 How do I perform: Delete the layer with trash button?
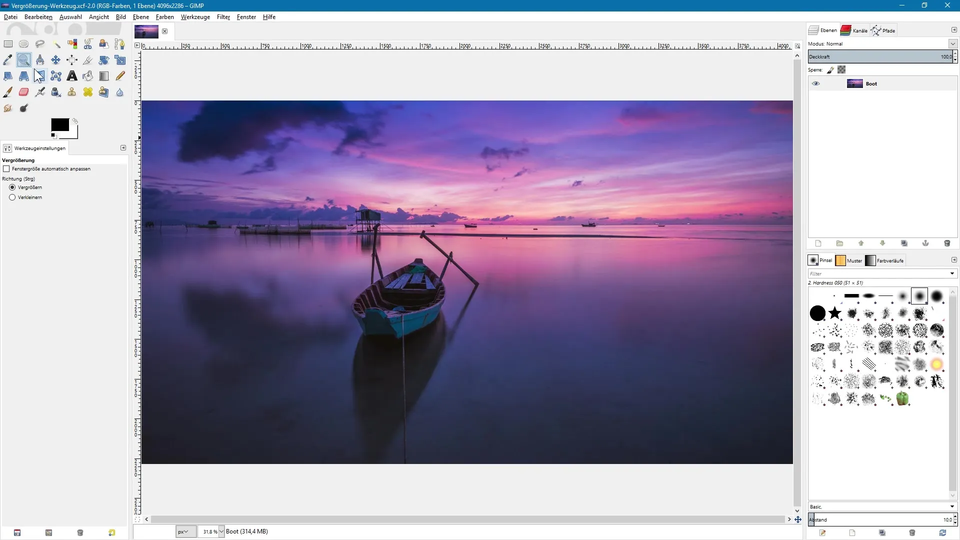click(947, 243)
